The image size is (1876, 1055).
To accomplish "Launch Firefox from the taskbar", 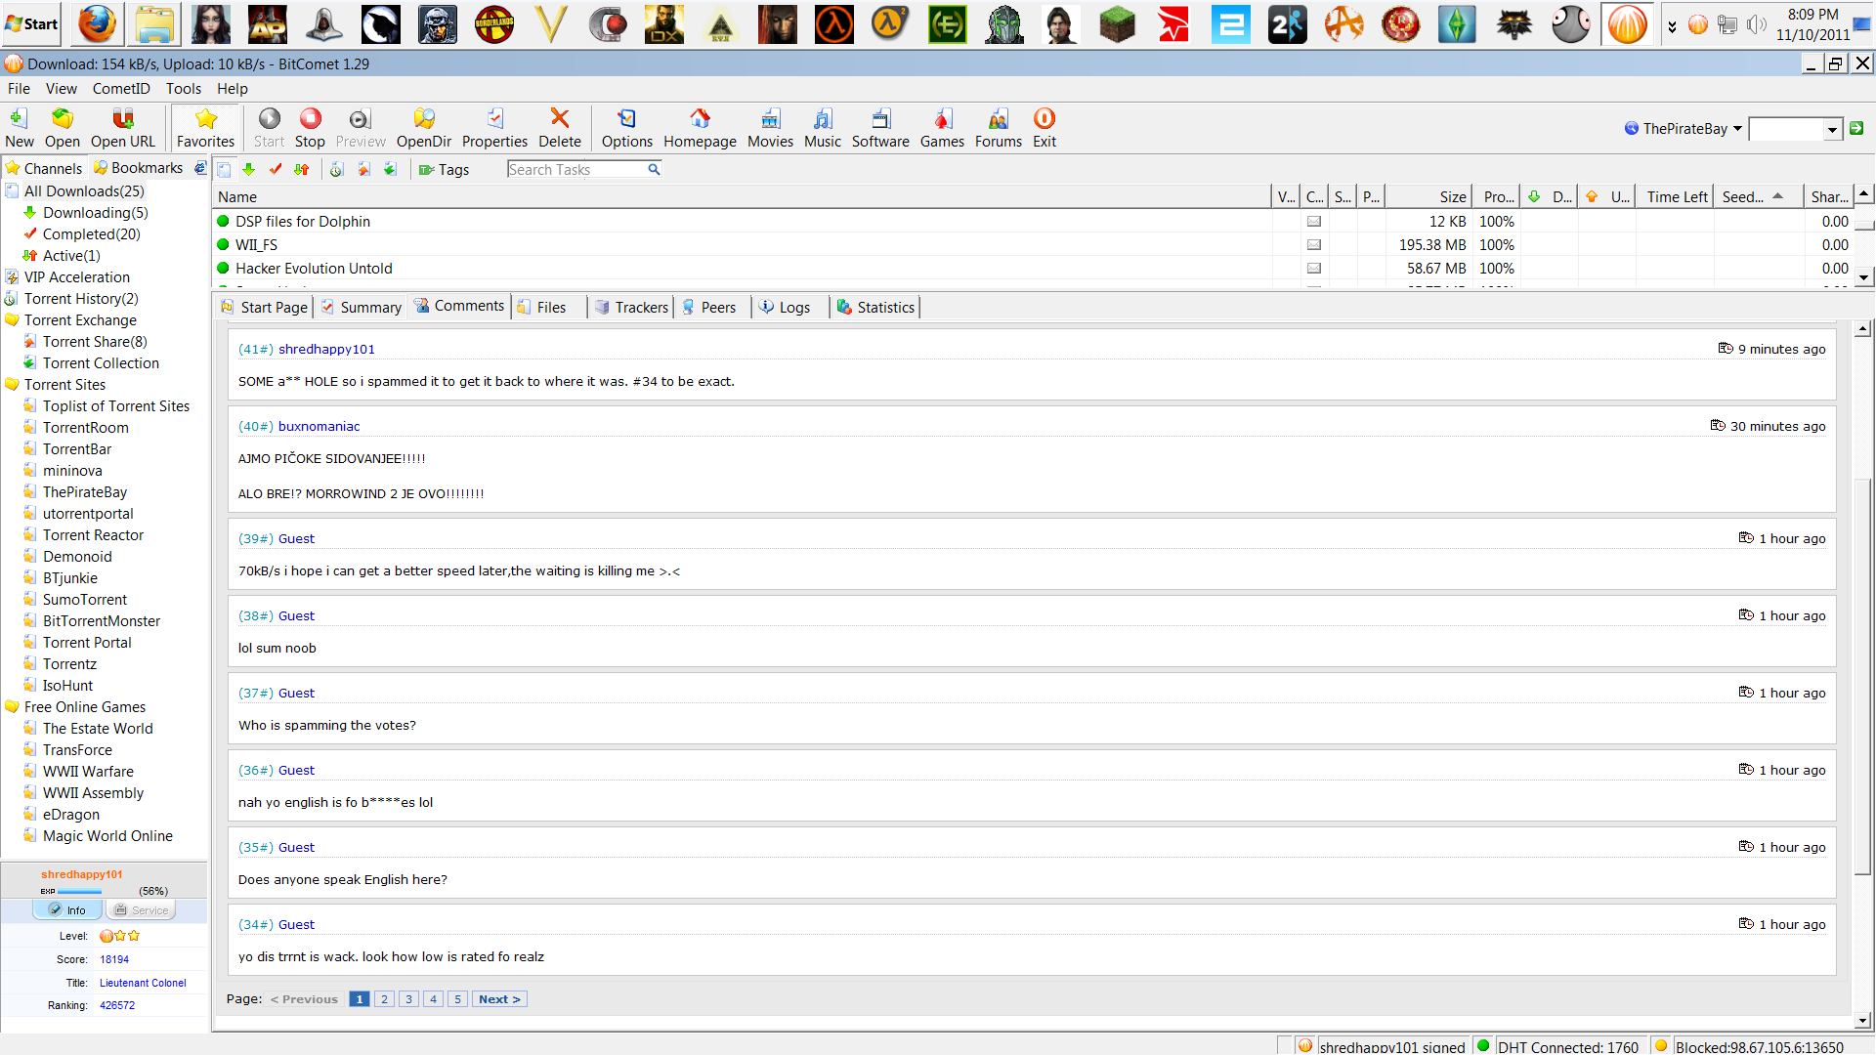I will point(96,23).
